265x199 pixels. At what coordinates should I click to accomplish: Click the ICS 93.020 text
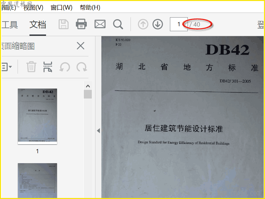[123, 40]
